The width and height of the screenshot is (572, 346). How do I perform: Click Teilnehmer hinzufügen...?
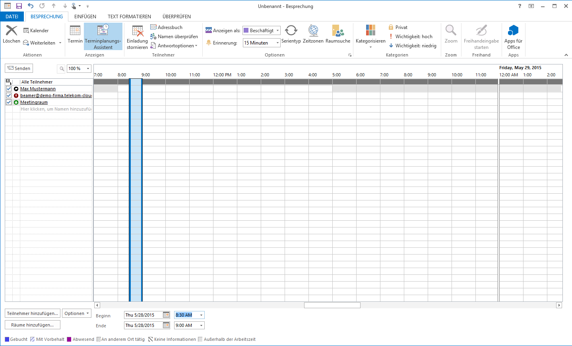click(x=33, y=313)
